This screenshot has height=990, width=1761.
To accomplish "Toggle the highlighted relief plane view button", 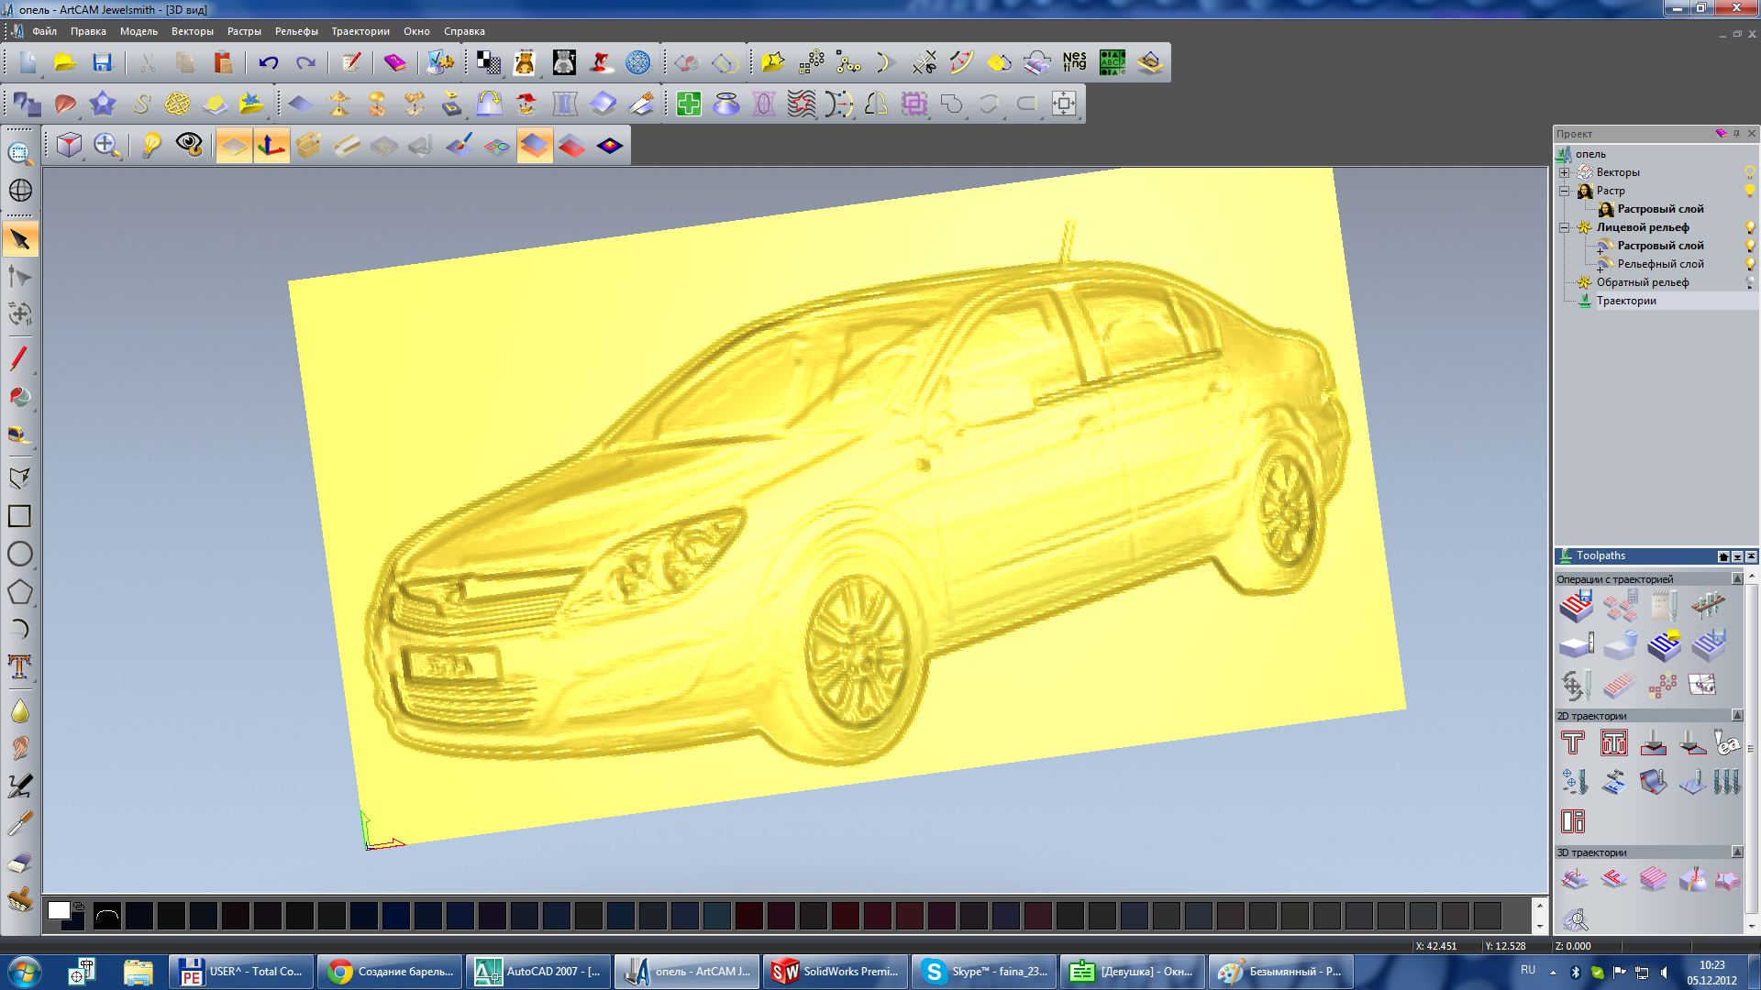I will pos(234,145).
